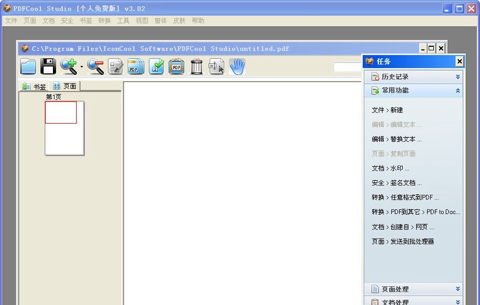Image resolution: width=480 pixels, height=305 pixels.
Task: Activate the text select cursor tool
Action: coord(216,67)
